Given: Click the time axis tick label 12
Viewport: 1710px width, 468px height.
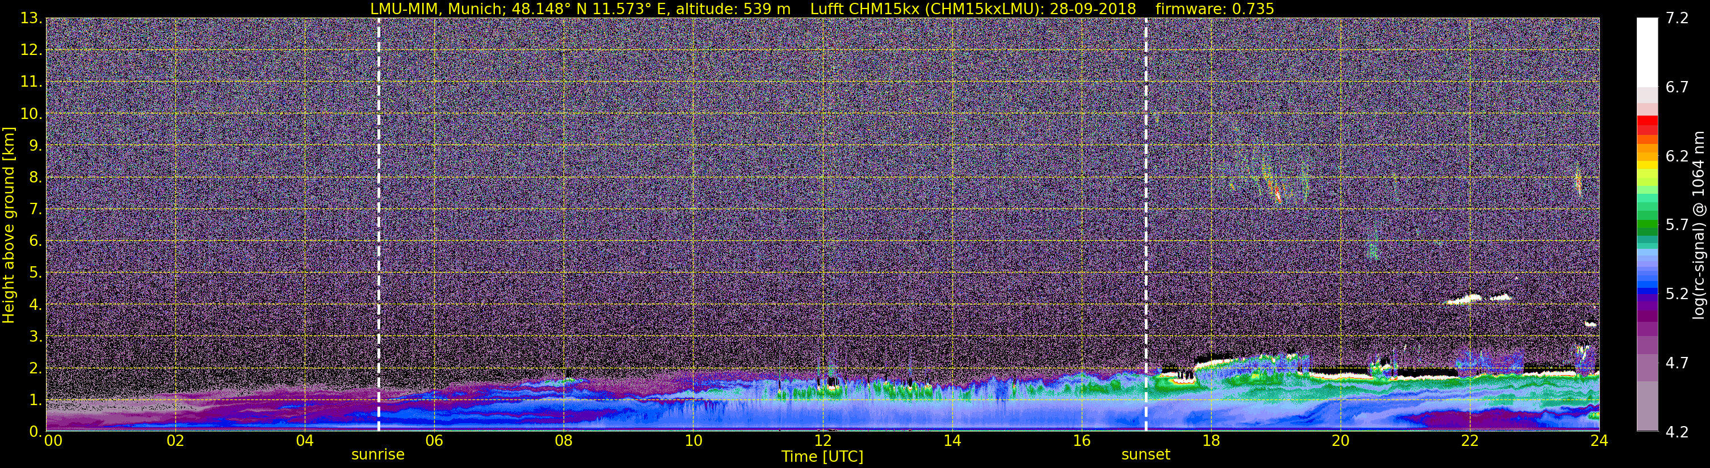Looking at the screenshot, I should pyautogui.click(x=822, y=441).
